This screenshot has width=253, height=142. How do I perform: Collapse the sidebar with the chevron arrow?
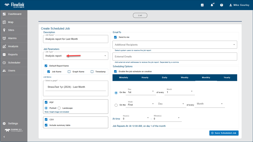click(x=4, y=137)
